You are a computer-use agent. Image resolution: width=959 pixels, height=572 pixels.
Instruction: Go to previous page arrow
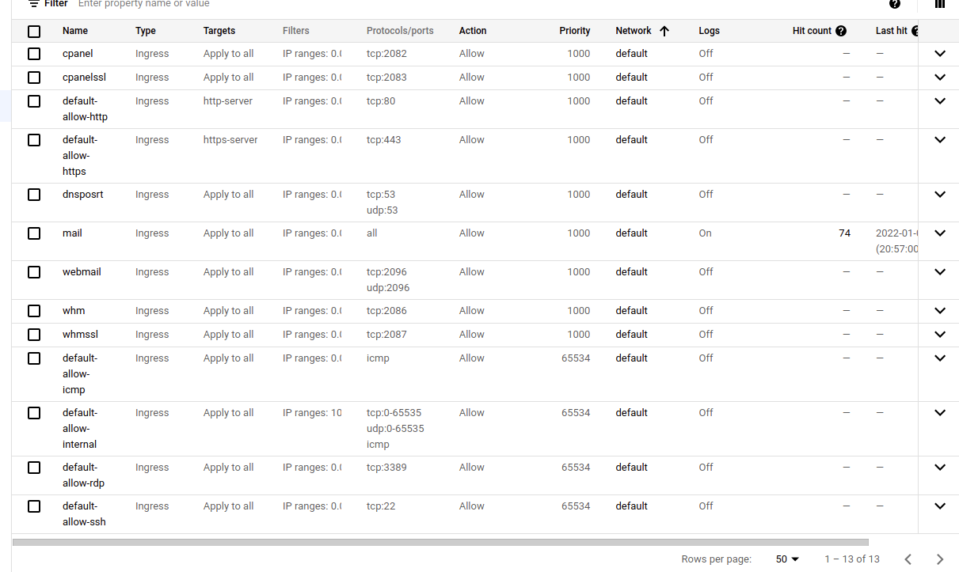coord(908,559)
